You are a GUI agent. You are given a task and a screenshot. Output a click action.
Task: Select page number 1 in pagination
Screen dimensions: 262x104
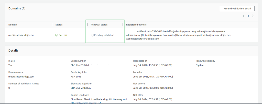click(248, 16)
